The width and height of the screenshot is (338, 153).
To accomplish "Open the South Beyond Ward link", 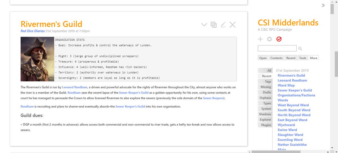I will pos(294,110).
